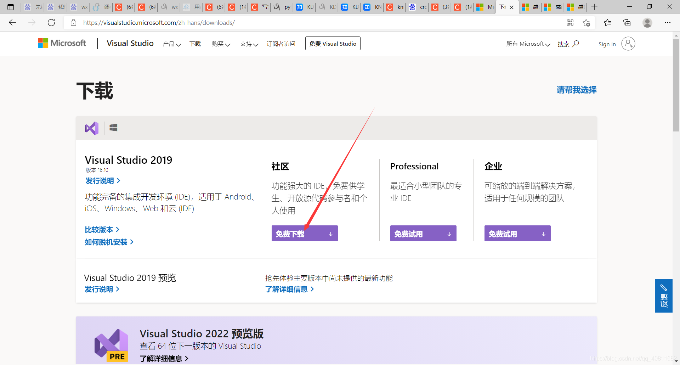This screenshot has width=680, height=365.
Task: Select the Windows logo platform tab
Action: (x=113, y=128)
